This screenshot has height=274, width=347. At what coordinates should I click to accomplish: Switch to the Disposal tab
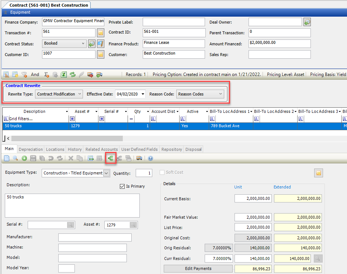[194, 149]
